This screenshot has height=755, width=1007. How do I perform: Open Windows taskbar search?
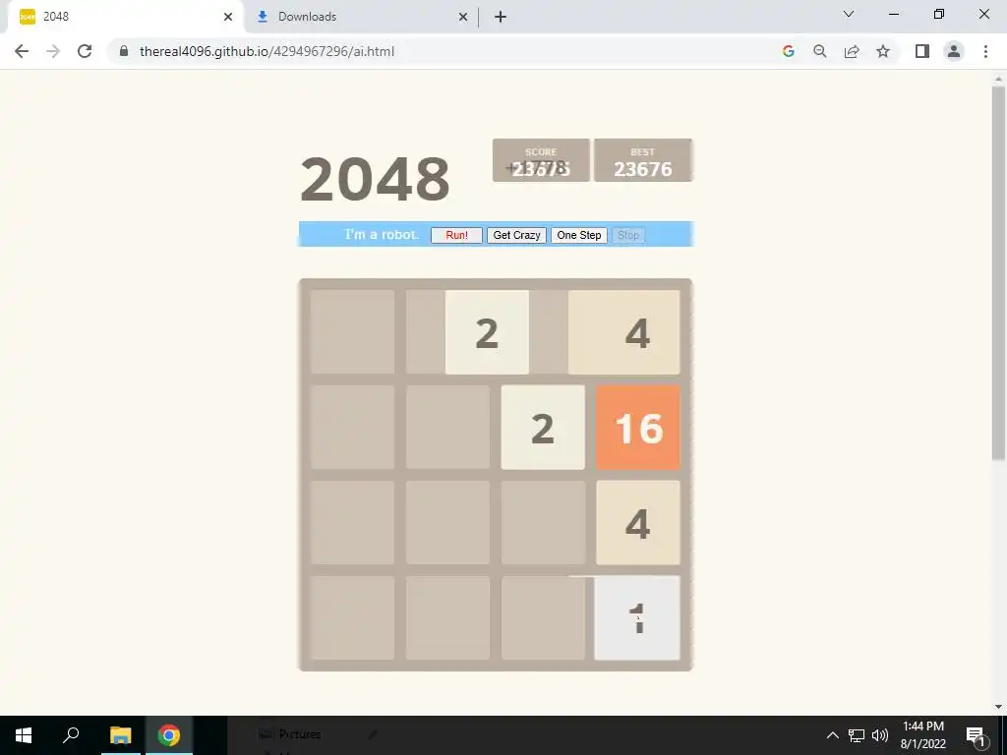tap(71, 735)
